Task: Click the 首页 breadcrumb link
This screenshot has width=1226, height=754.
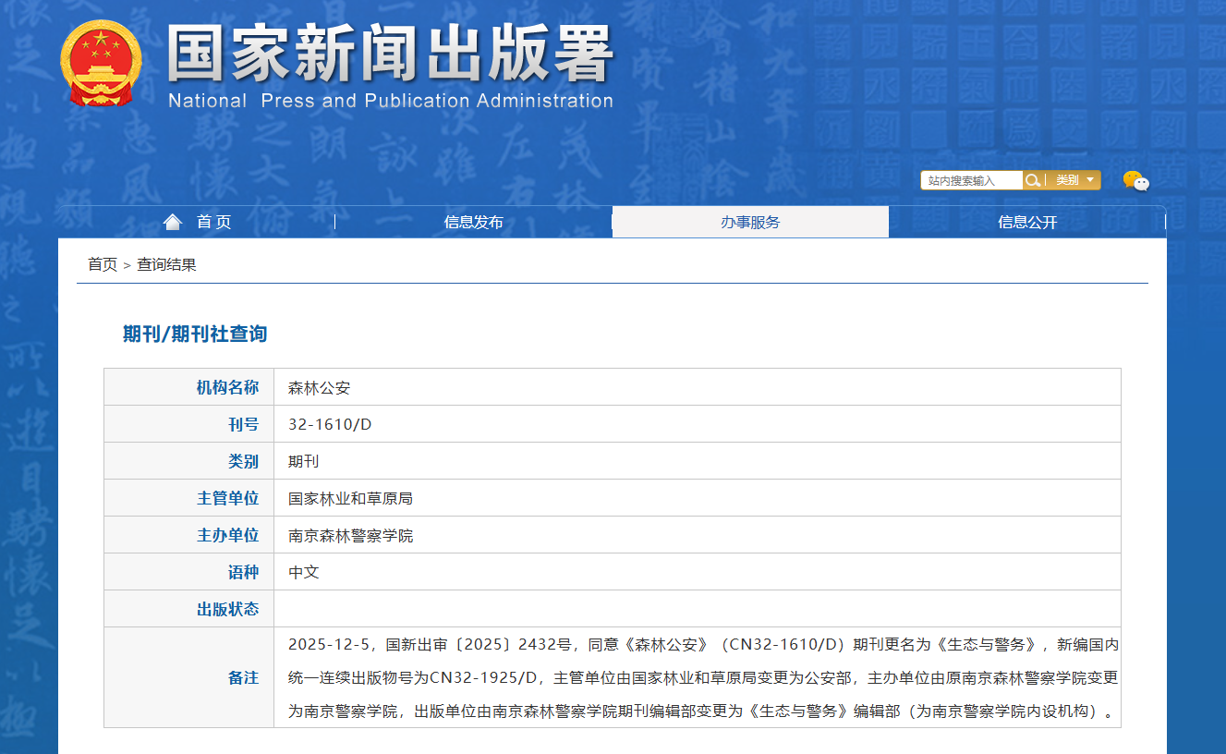Action: [x=103, y=265]
